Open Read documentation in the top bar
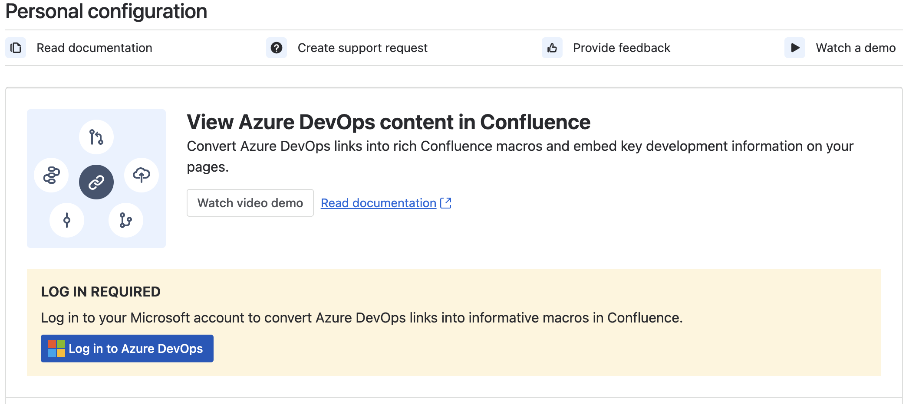This screenshot has height=404, width=909. [x=94, y=48]
